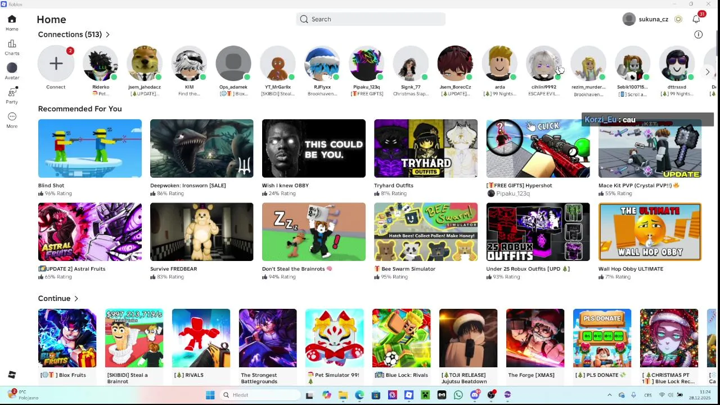
Task: Open Bee Swarm Simulator thumbnail
Action: 426,232
